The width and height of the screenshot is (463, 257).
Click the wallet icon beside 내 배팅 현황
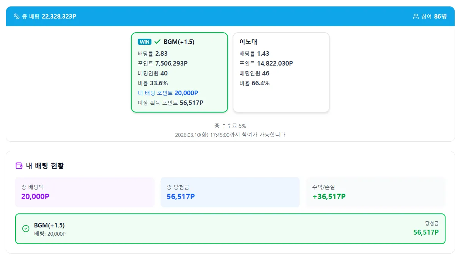18,165
